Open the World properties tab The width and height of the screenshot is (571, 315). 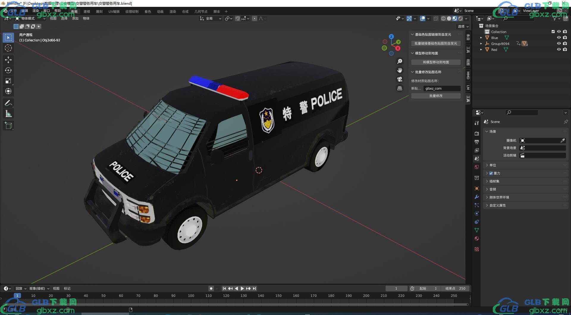coord(477,167)
